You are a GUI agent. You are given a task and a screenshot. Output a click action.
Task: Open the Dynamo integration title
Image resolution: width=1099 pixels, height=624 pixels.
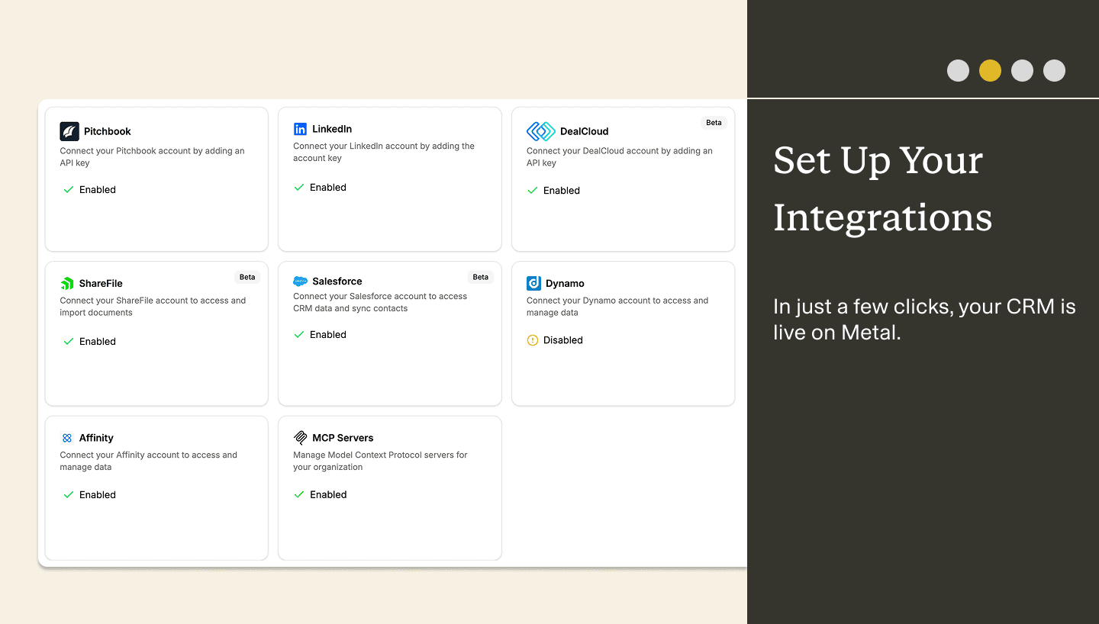point(565,283)
